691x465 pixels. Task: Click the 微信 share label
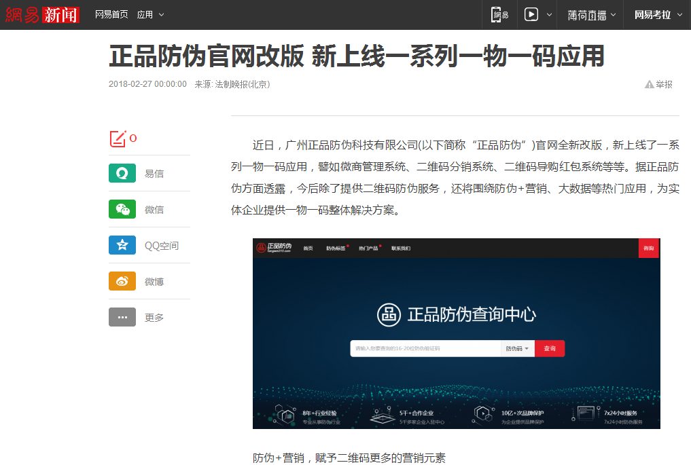[154, 210]
